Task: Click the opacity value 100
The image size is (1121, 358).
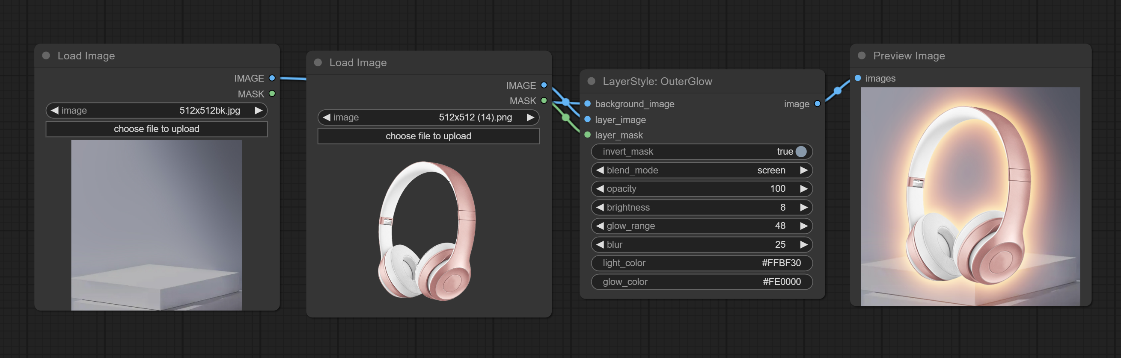Action: point(778,189)
